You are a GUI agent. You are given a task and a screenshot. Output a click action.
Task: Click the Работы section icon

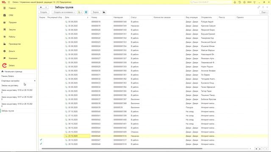pyautogui.click(x=5, y=37)
